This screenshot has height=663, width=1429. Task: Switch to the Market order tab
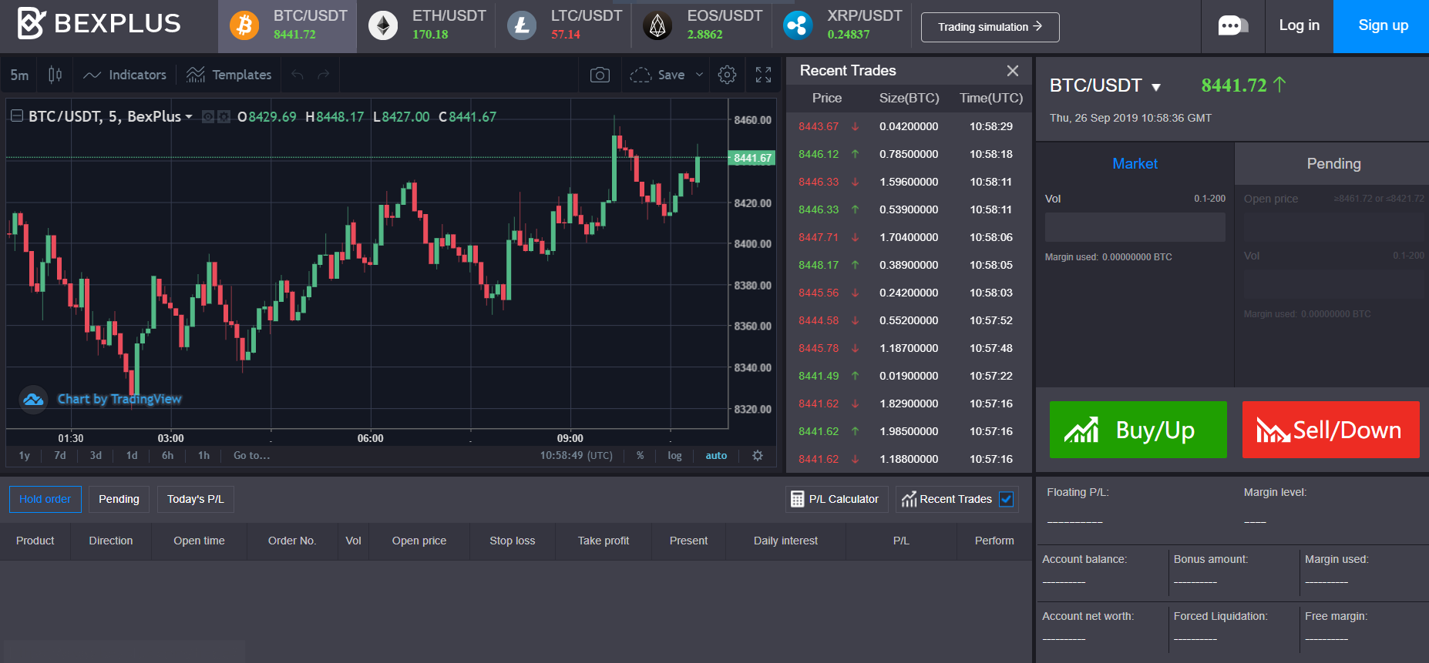1135,163
